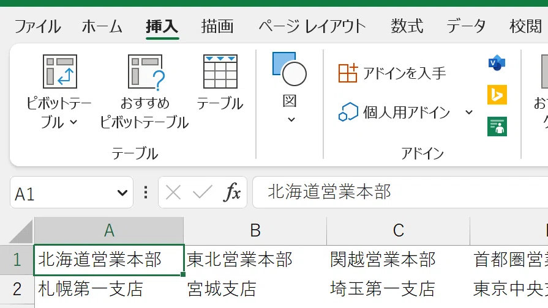This screenshot has height=308, width=548.
Task: Expand the ピボットテーブル dropdown arrow
Action: pyautogui.click(x=73, y=122)
